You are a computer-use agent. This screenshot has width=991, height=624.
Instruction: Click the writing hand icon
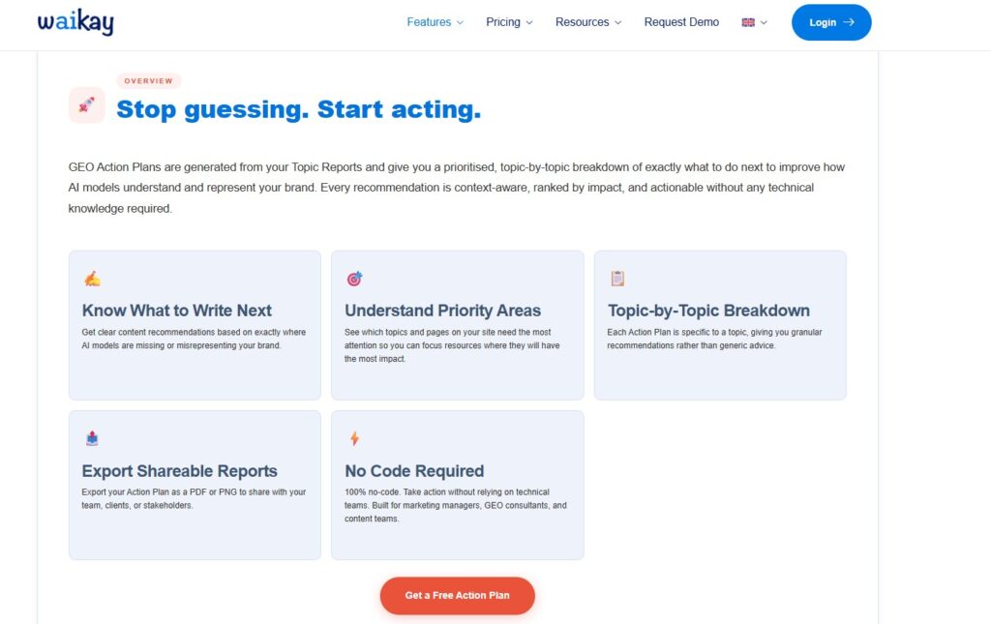pos(92,279)
